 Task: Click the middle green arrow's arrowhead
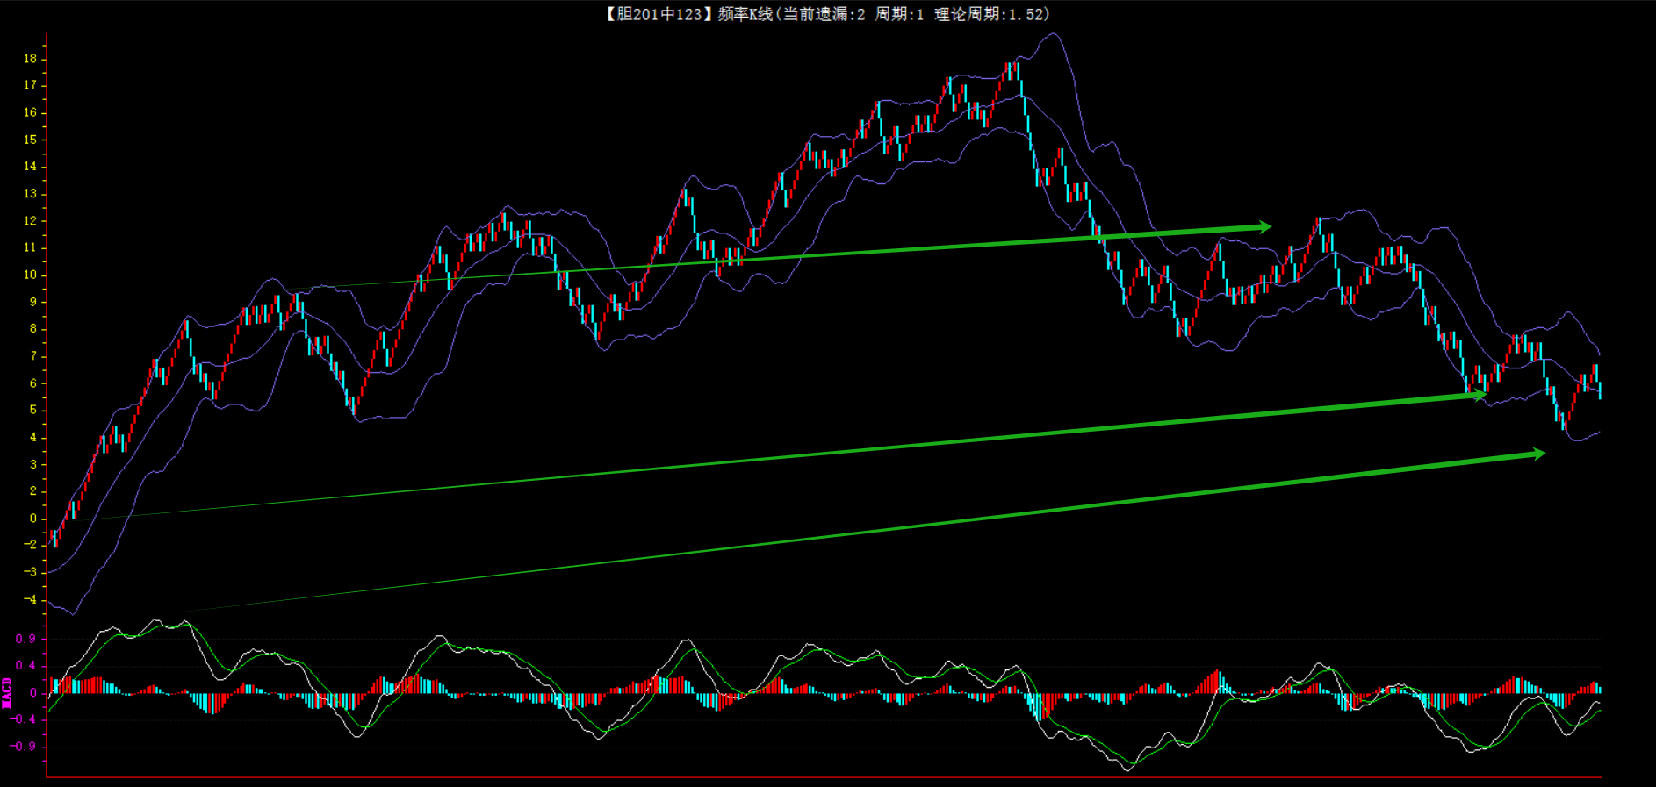[1479, 395]
